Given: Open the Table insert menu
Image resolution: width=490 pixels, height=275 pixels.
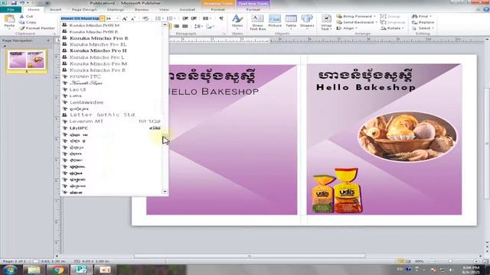Looking at the screenshot, I should (x=291, y=22).
